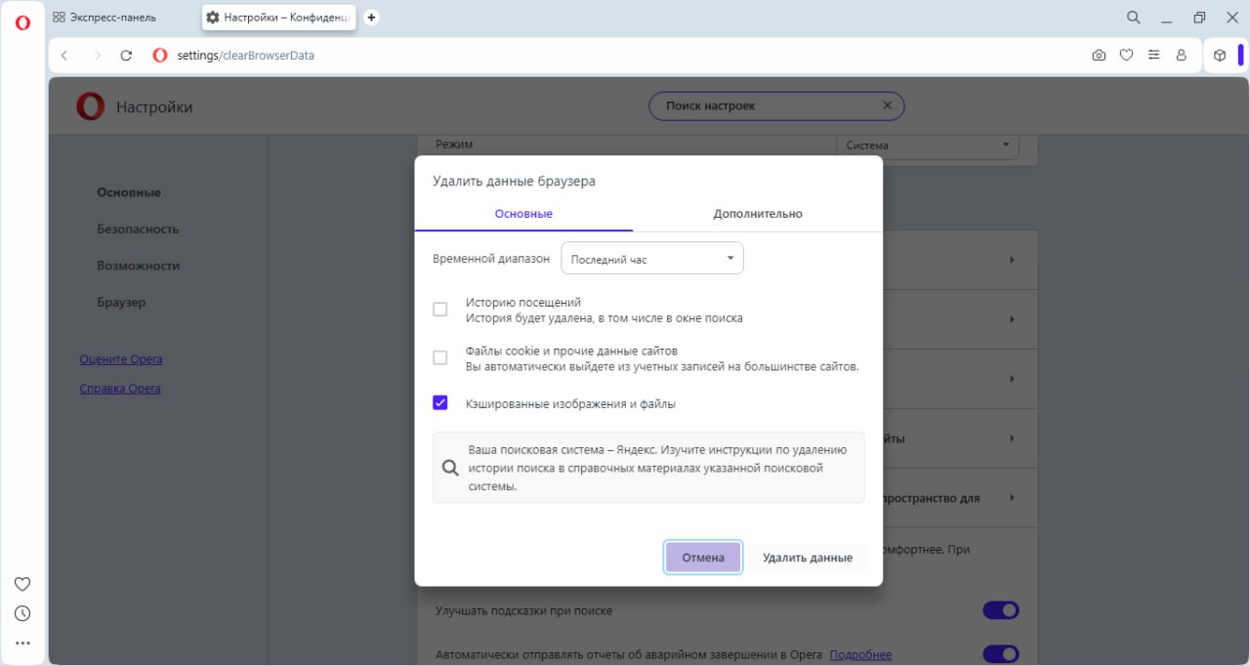The width and height of the screenshot is (1250, 666).
Task: Clear the settings search with X
Action: click(887, 105)
